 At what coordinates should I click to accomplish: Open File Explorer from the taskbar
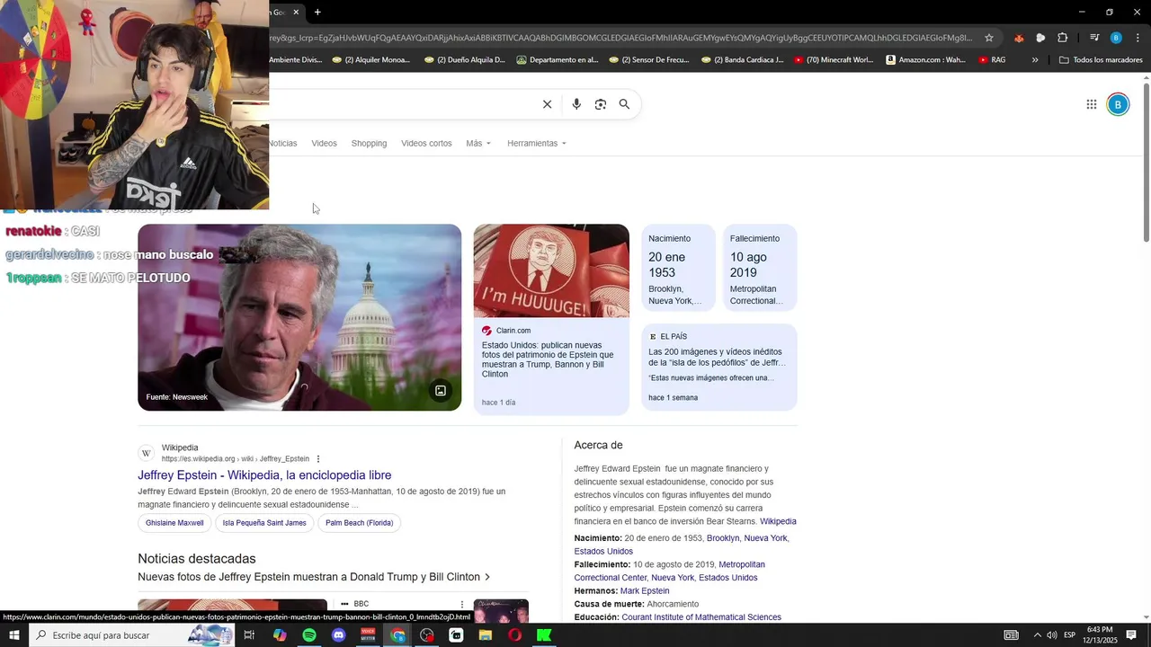pos(486,635)
